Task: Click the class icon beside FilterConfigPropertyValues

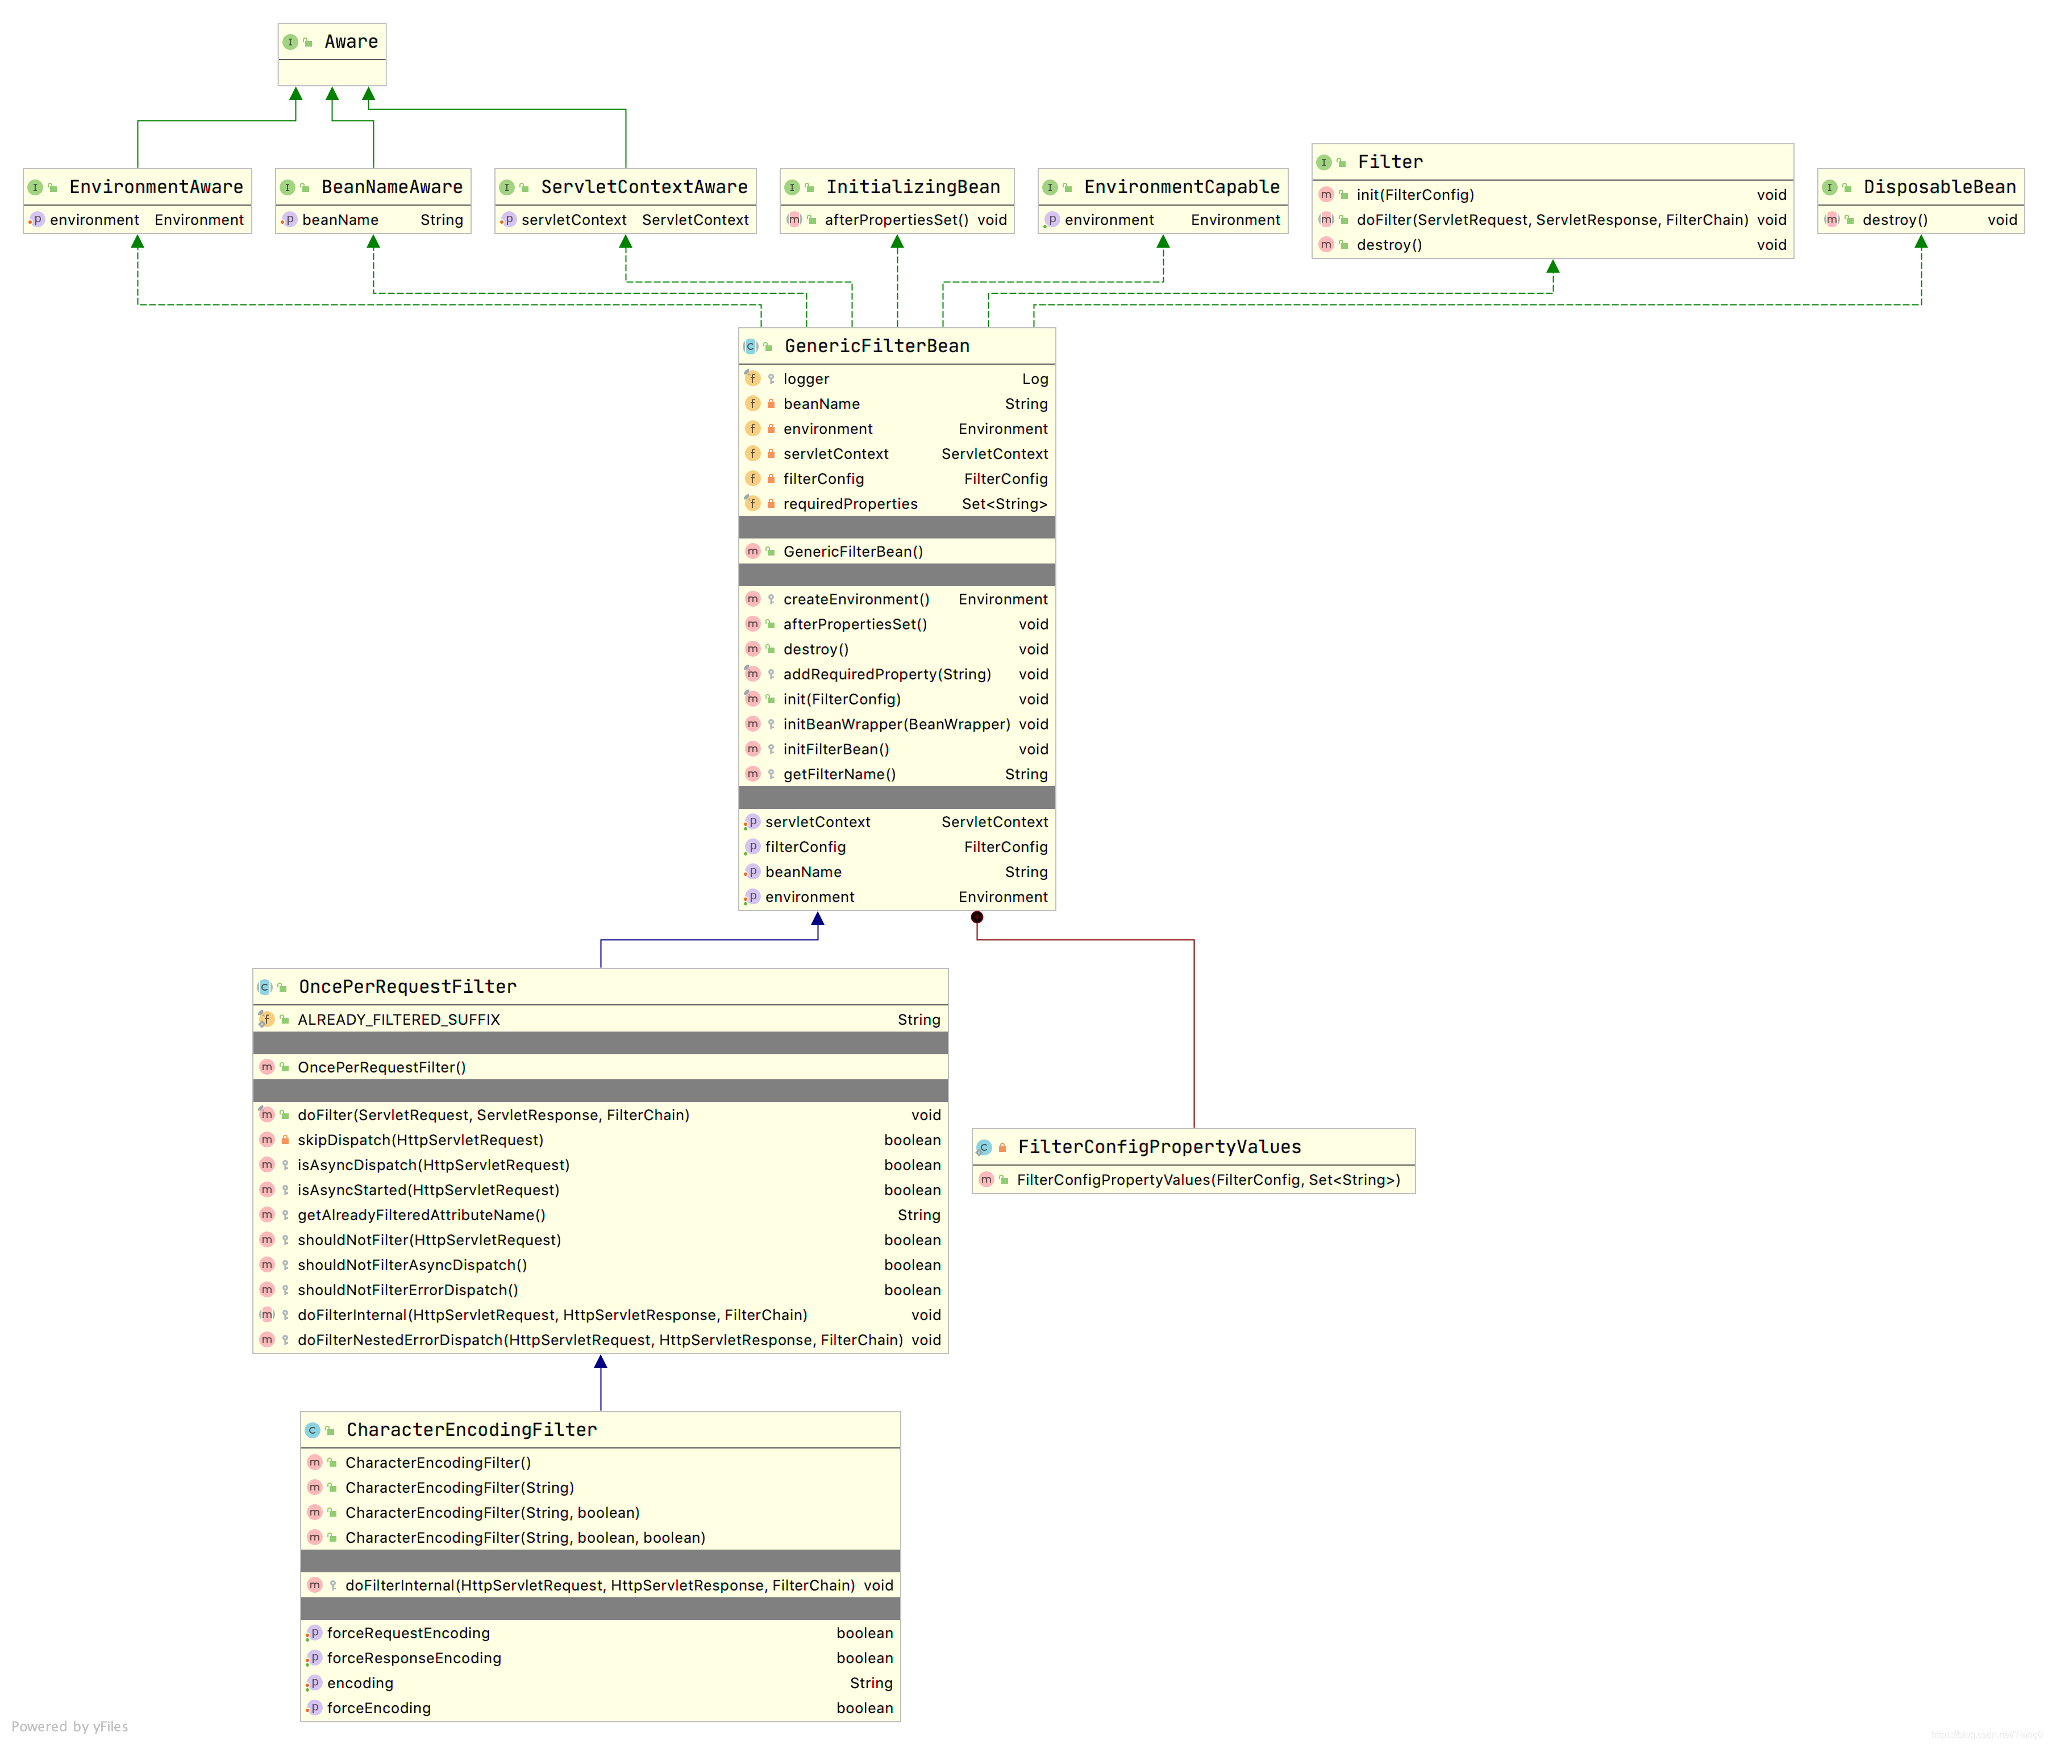Action: (x=984, y=1147)
